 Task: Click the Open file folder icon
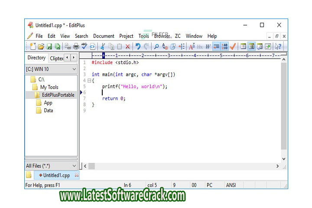tap(41, 46)
